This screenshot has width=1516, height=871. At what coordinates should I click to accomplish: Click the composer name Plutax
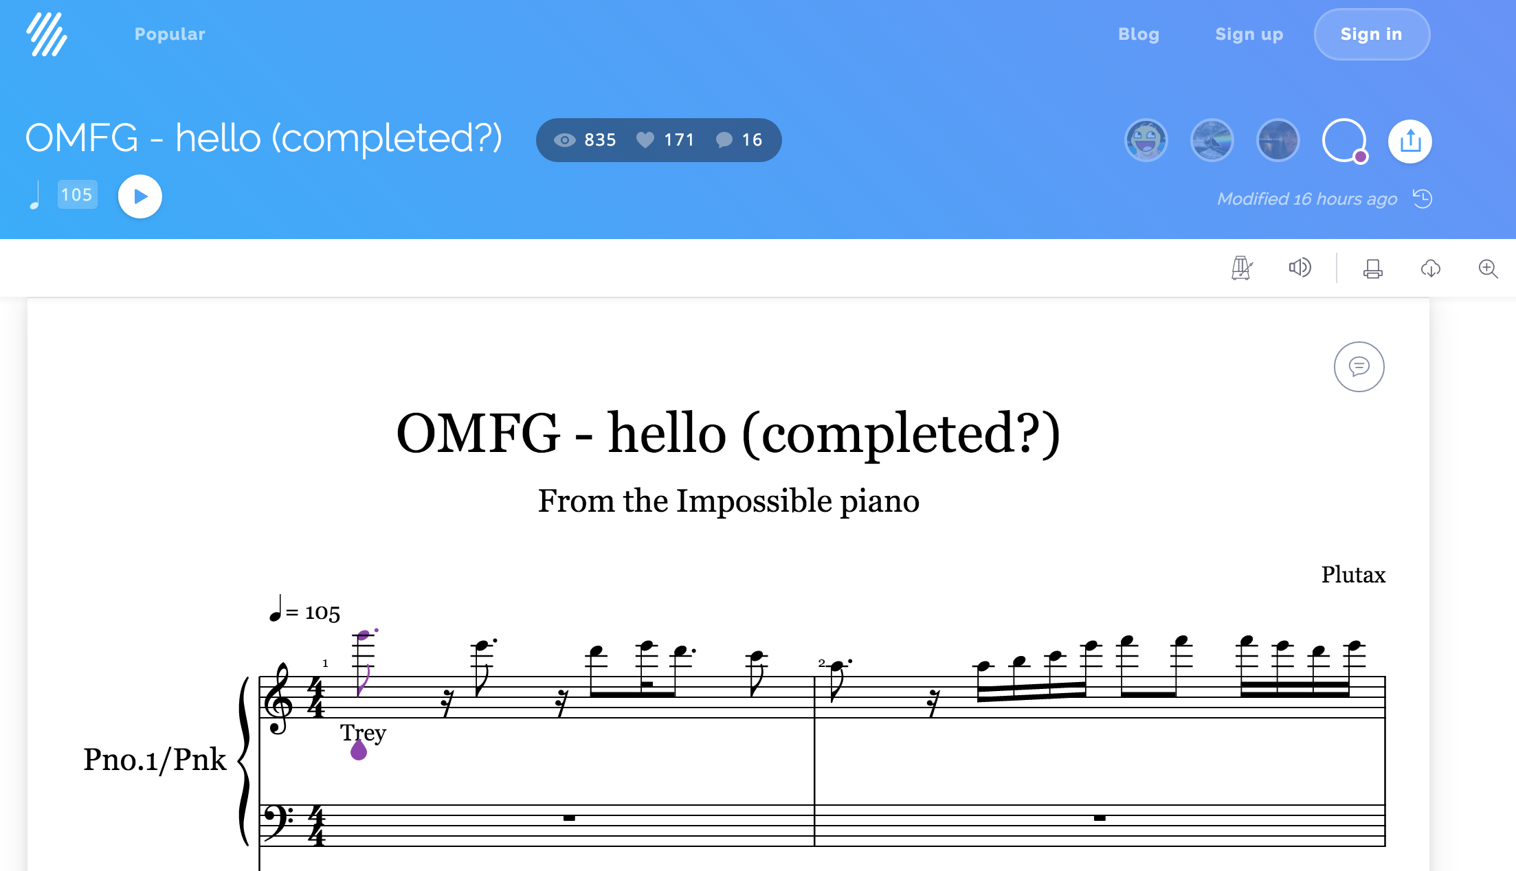(x=1353, y=574)
